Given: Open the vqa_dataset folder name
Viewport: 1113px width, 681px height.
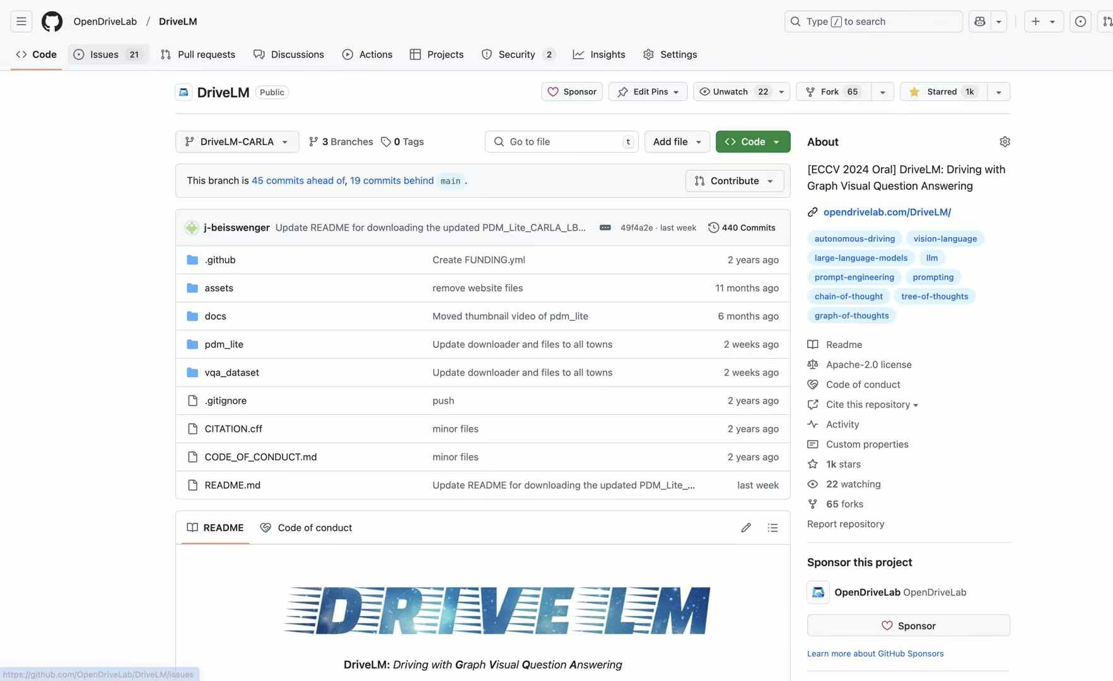Looking at the screenshot, I should click(x=231, y=373).
